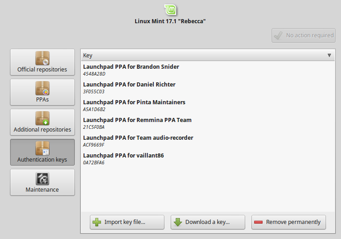The height and width of the screenshot is (239, 341).
Task: Click key ID 4548A28D
Action: point(94,74)
